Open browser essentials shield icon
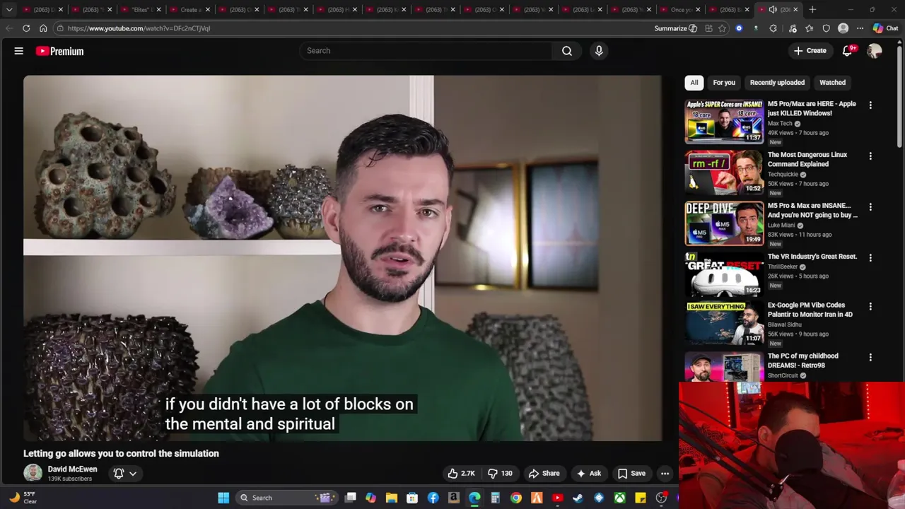This screenshot has width=905, height=509. pos(827,28)
